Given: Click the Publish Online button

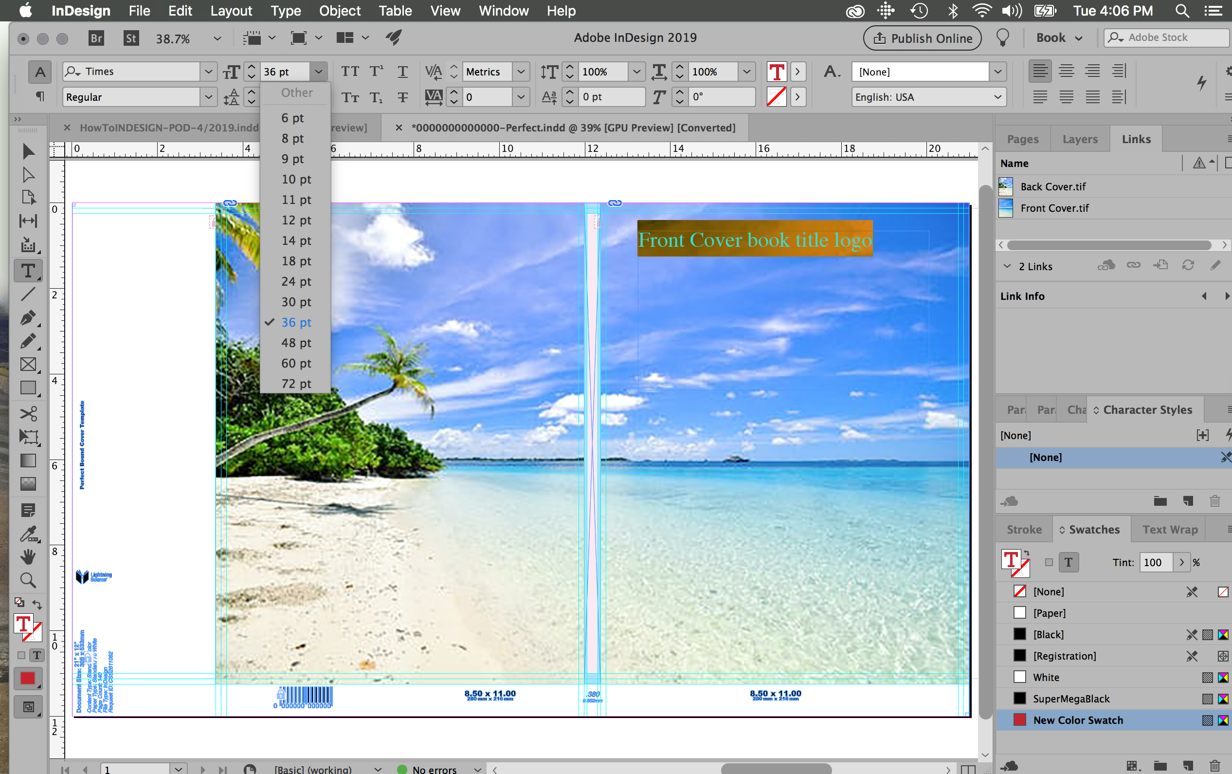Looking at the screenshot, I should click(x=922, y=38).
